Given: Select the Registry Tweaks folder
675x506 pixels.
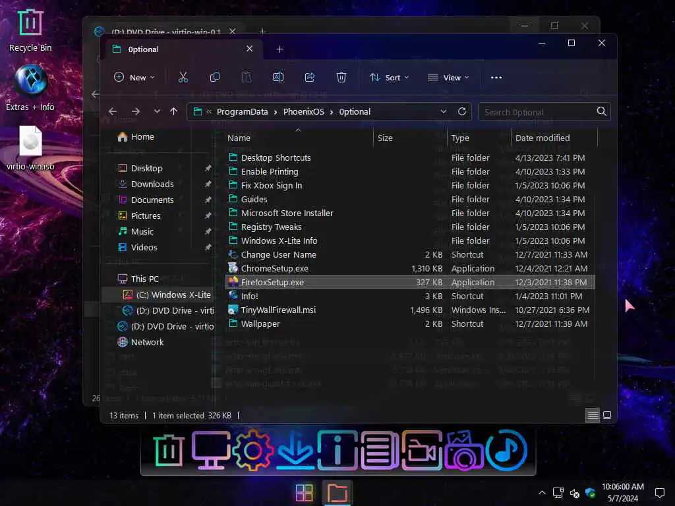Looking at the screenshot, I should pos(271,227).
